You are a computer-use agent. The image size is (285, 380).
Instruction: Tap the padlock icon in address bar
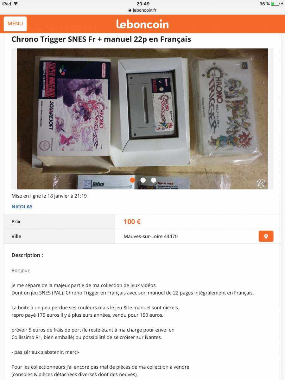pyautogui.click(x=130, y=10)
